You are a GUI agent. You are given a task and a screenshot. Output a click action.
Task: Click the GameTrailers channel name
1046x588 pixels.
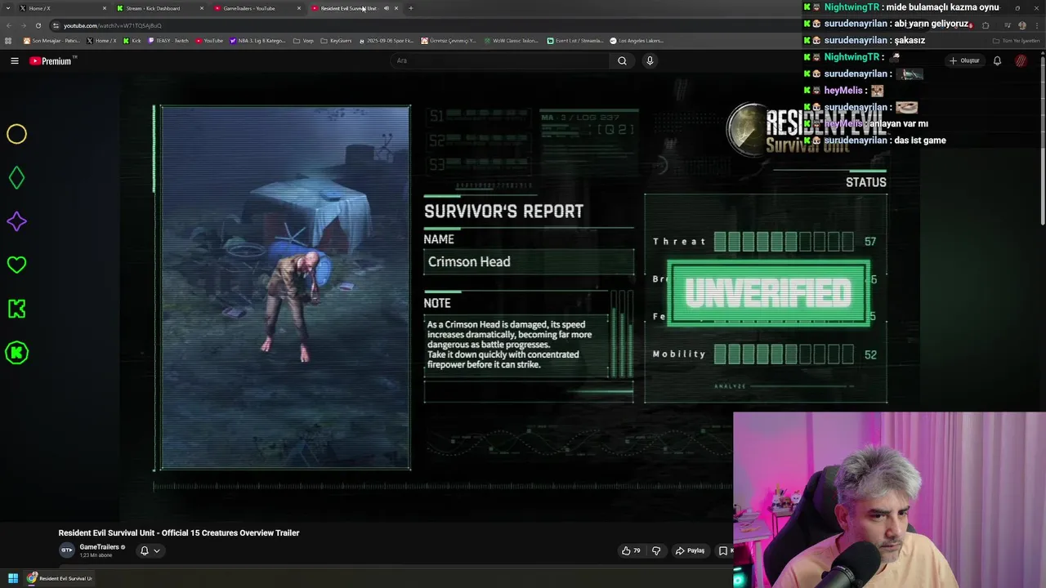[99, 547]
